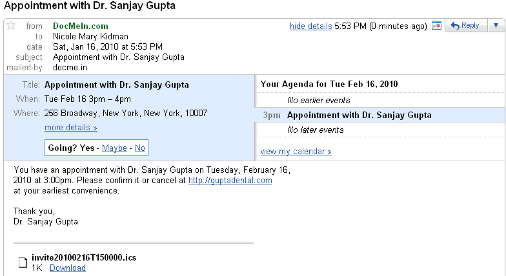Open the view my calendar link
The width and height of the screenshot is (506, 276).
[296, 152]
